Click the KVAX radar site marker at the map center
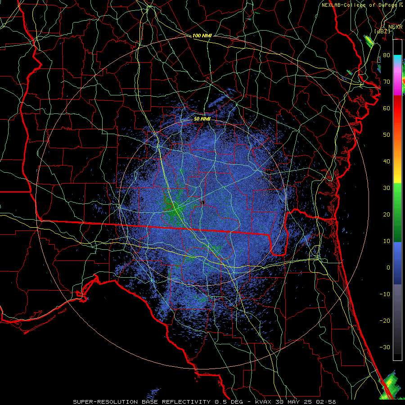The image size is (405, 405). [203, 202]
